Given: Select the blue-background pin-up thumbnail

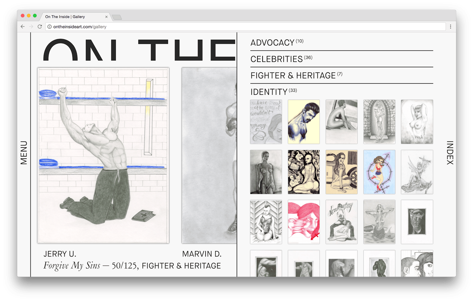Looking at the screenshot, I should point(379,172).
